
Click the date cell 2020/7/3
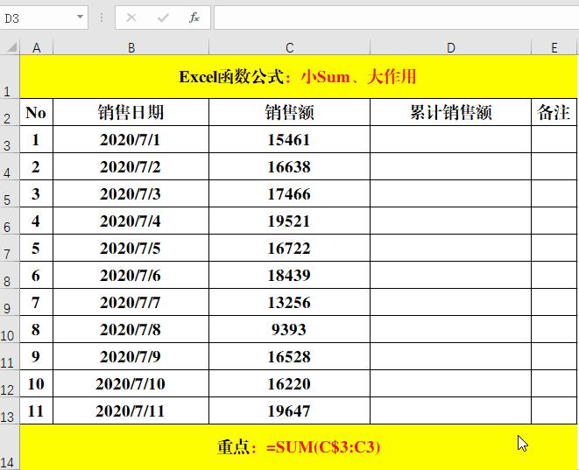(131, 193)
